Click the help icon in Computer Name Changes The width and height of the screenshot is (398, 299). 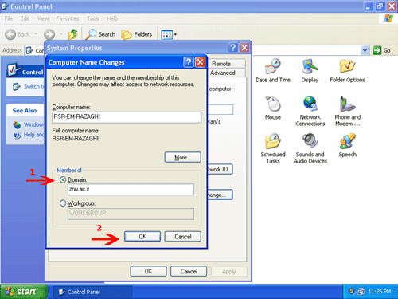pos(189,62)
